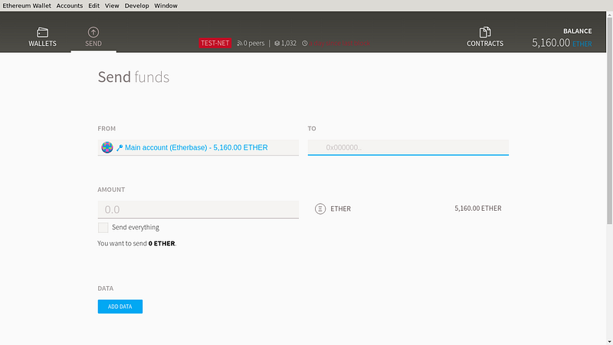Click the TEST-NET red badge

215,43
